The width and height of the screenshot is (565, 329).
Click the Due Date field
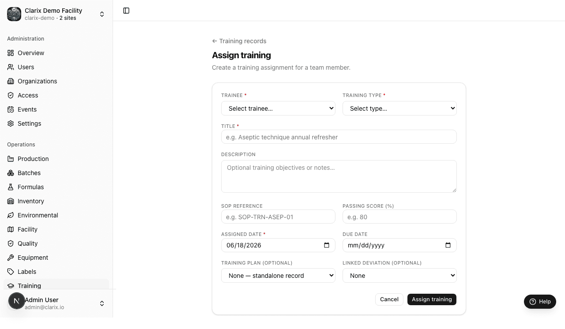coord(399,245)
